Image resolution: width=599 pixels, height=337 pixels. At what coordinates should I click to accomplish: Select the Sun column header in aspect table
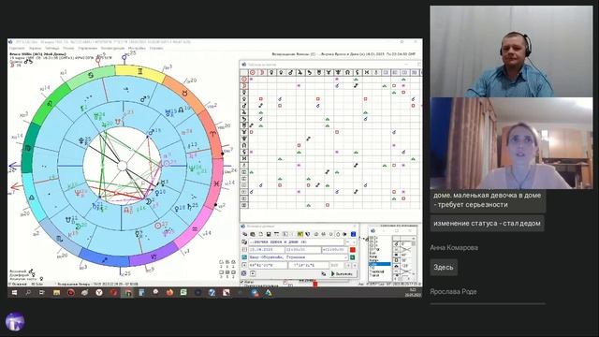coord(252,72)
